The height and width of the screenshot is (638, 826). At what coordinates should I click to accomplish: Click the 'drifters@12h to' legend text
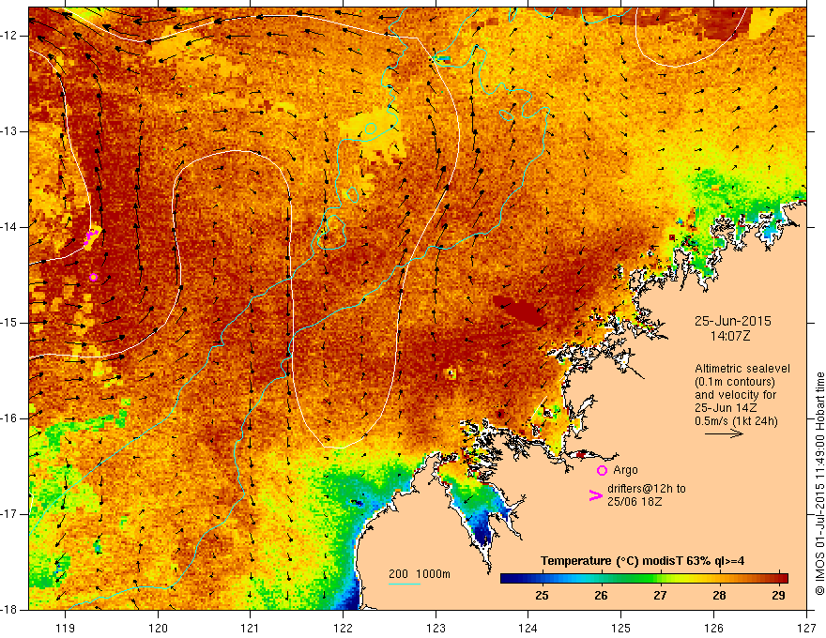[647, 489]
